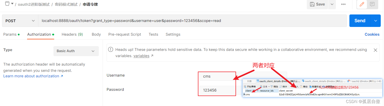Click the 筛选 filter icon in Navicat
The height and width of the screenshot is (106, 384).
(272, 87)
